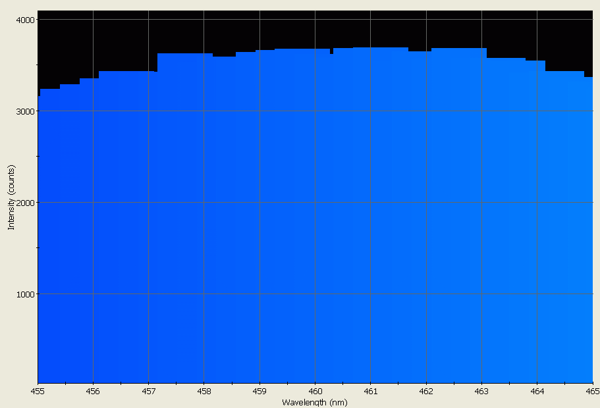Screen dimensions: 600x408
Task: Click the 461 nm wavelength tick label
Action: point(369,390)
